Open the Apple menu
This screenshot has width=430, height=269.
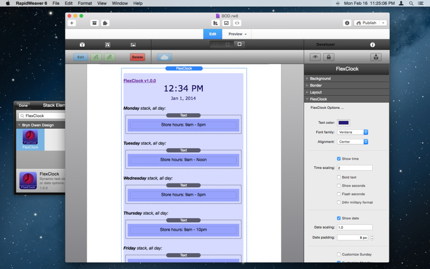(8, 3)
